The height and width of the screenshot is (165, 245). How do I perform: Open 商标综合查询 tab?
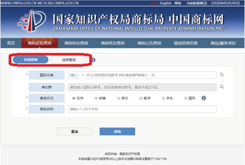click(x=76, y=43)
